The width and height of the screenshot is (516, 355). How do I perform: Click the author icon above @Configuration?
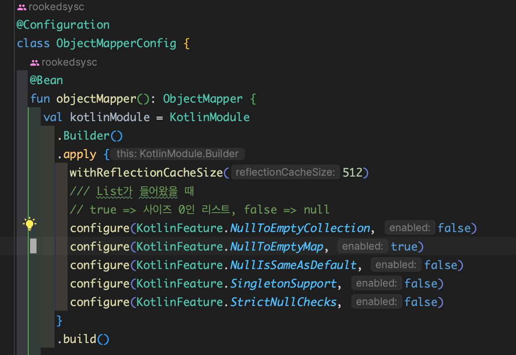coord(22,7)
